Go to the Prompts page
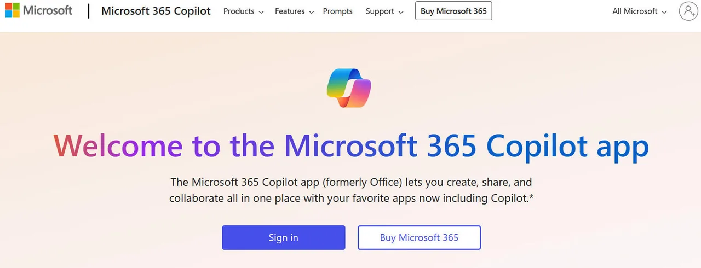The width and height of the screenshot is (701, 268). [337, 11]
